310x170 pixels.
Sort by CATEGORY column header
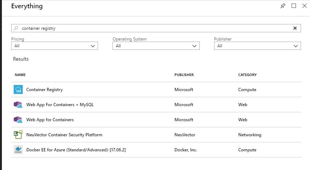pos(247,75)
